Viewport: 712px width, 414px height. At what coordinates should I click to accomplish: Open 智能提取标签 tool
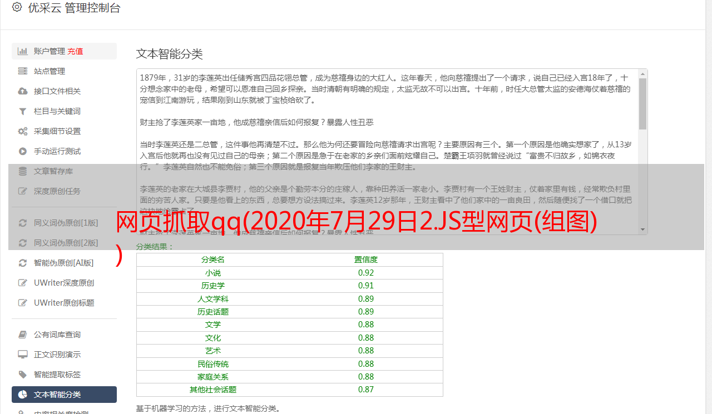point(64,375)
